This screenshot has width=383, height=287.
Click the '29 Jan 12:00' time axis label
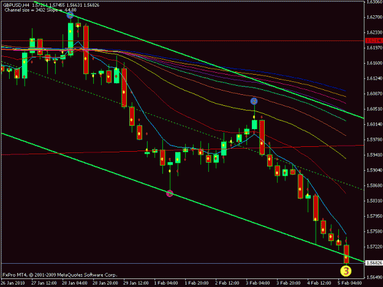click(136, 283)
